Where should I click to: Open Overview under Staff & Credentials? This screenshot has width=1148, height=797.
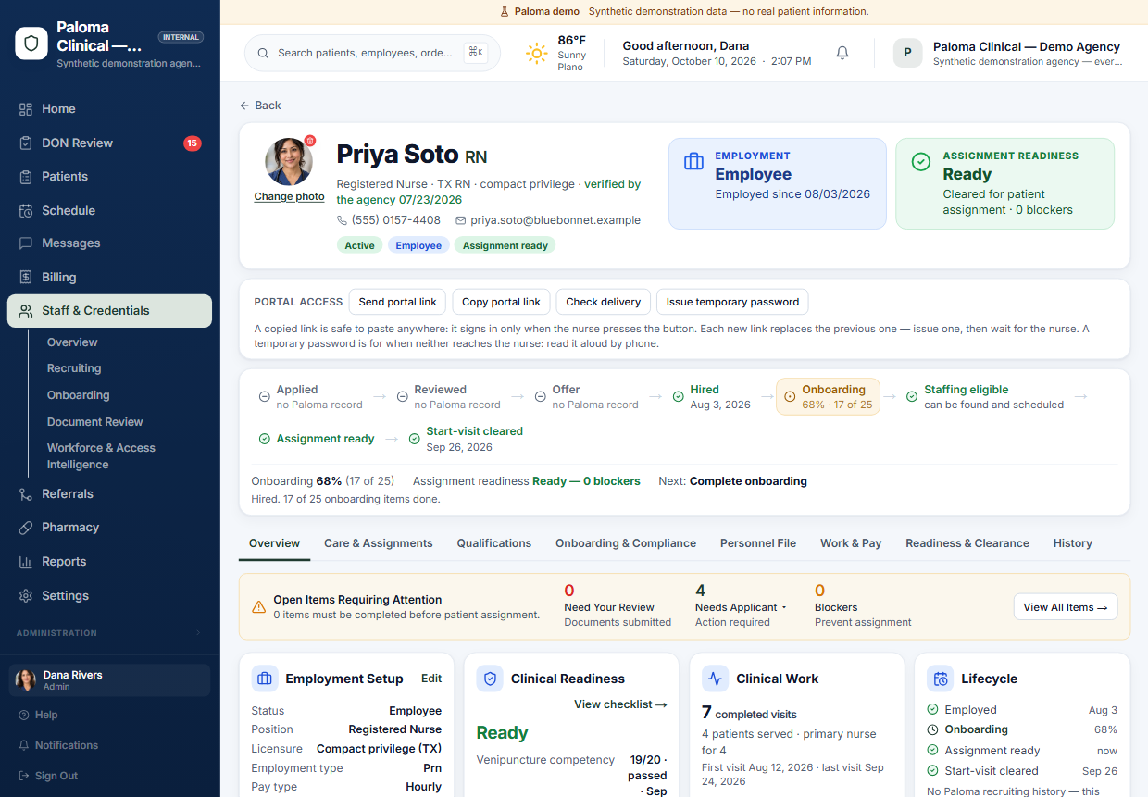pos(72,342)
